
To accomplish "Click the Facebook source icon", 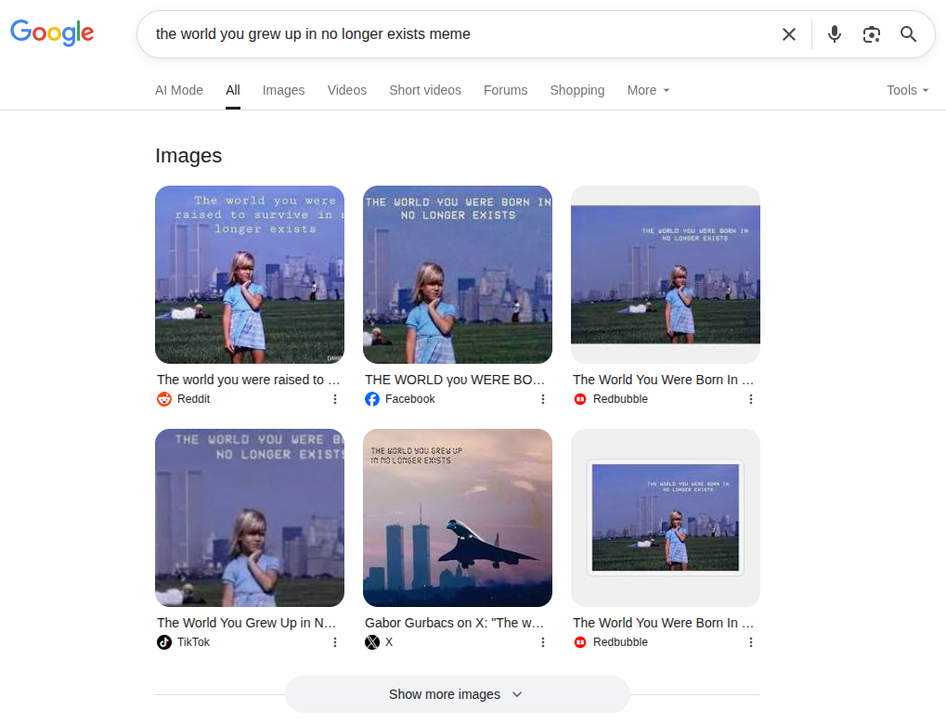I will (372, 399).
